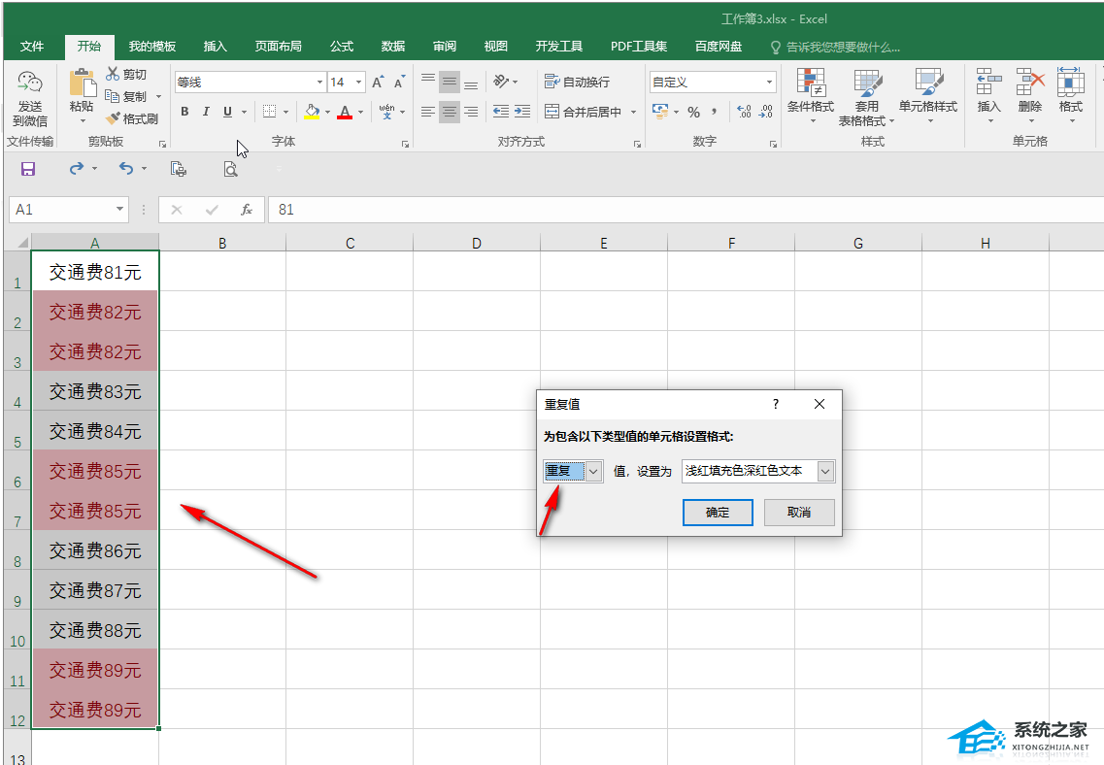Click the insert function fx icon

tap(247, 210)
